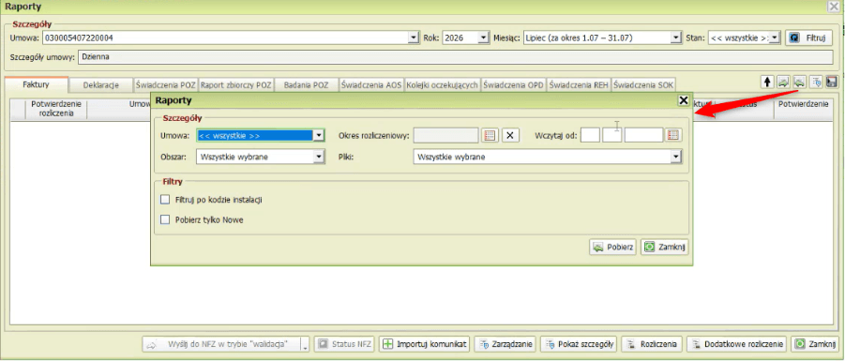Open the Deklaracje tab

point(100,85)
